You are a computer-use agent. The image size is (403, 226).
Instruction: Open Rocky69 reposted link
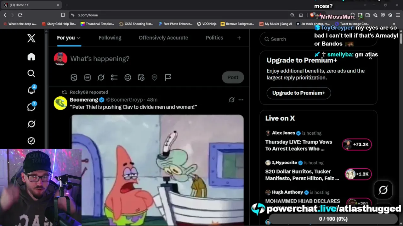pos(89,92)
